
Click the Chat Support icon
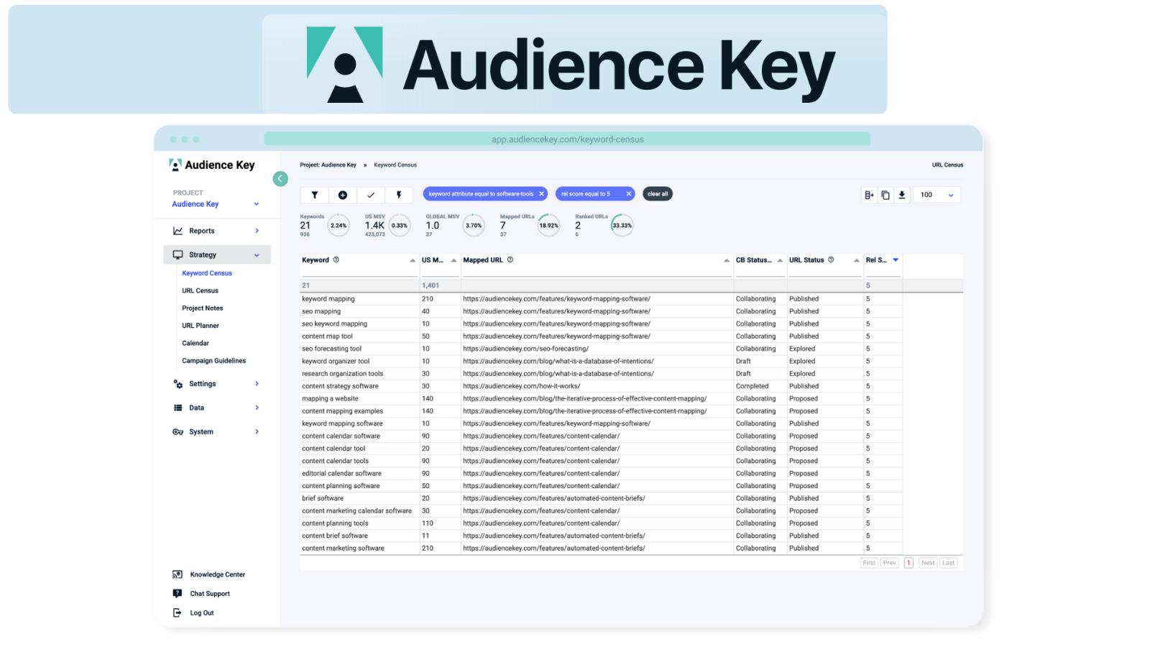(178, 594)
